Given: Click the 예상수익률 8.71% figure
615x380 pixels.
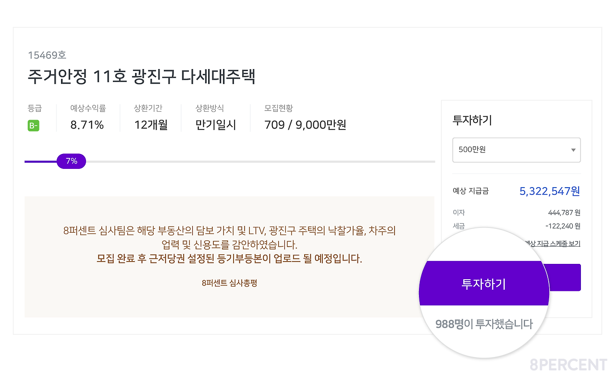Looking at the screenshot, I should pyautogui.click(x=86, y=124).
